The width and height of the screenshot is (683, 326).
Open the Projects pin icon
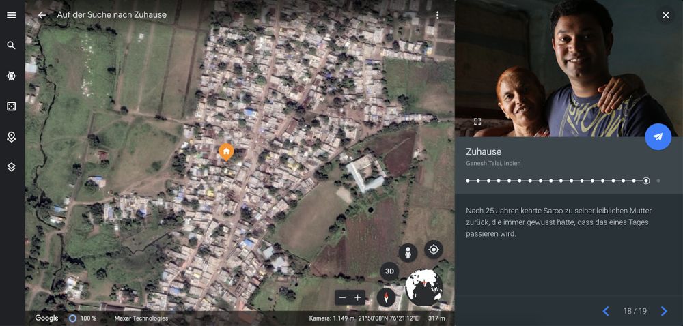[x=12, y=137]
